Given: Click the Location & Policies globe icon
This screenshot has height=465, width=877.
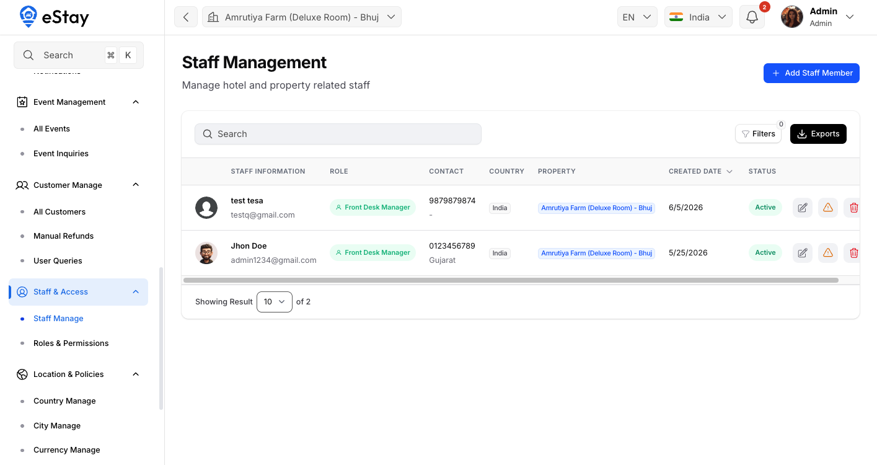Looking at the screenshot, I should 22,374.
